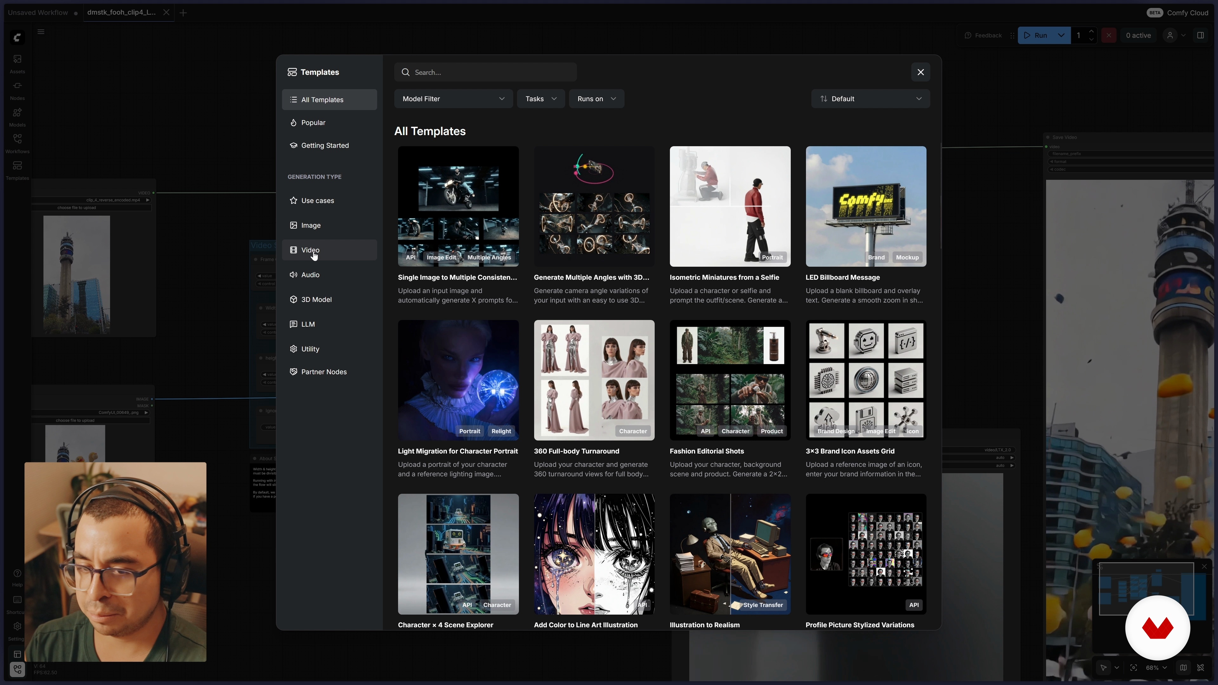This screenshot has height=685, width=1218.
Task: Decrease the batch count by one
Action: [1092, 40]
